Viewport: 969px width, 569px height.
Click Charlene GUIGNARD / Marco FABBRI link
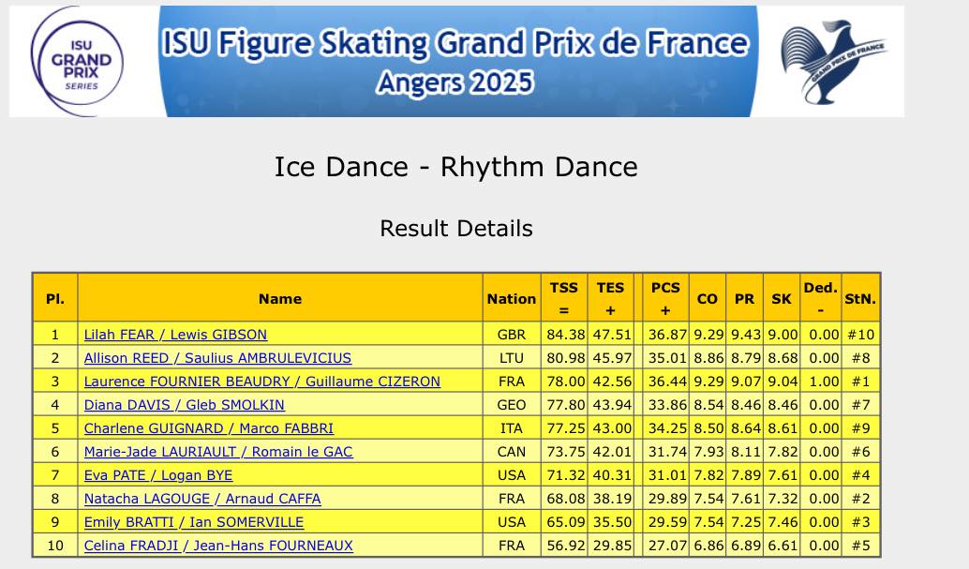(x=209, y=428)
